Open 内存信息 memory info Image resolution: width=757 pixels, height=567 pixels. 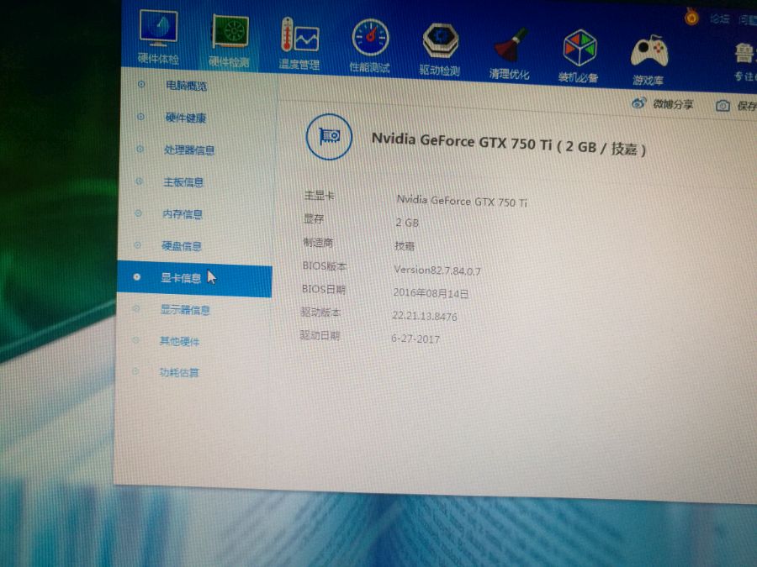(183, 214)
